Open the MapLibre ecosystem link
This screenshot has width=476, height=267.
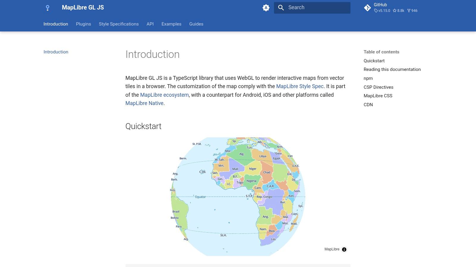164,95
